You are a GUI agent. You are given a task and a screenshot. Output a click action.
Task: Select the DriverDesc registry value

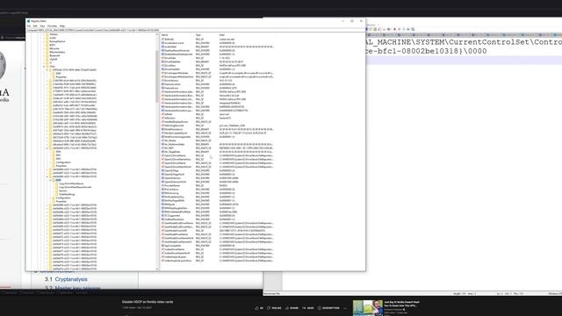tap(169, 66)
